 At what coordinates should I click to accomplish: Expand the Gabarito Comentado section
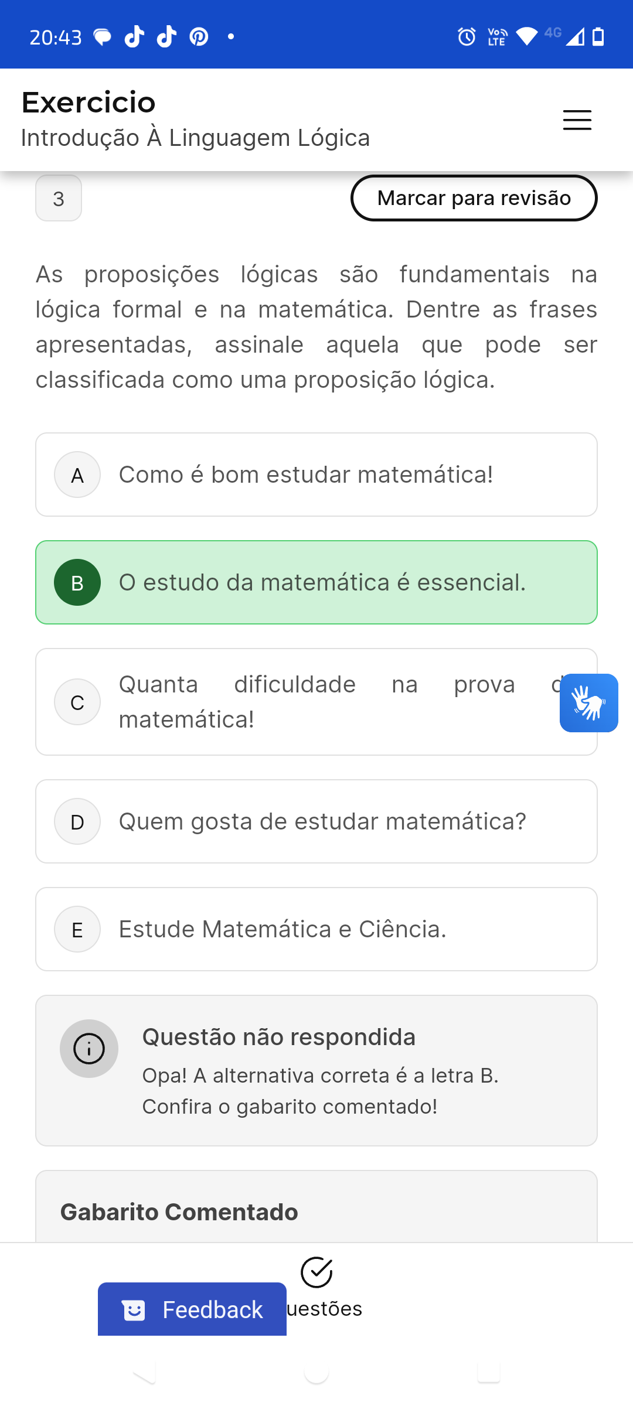pyautogui.click(x=179, y=1212)
